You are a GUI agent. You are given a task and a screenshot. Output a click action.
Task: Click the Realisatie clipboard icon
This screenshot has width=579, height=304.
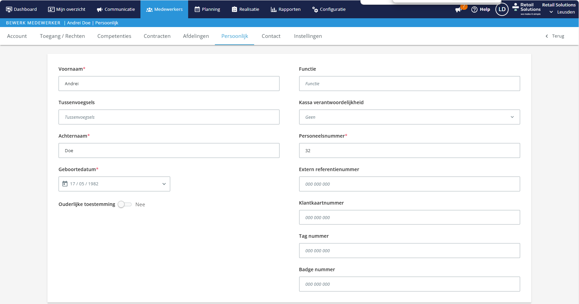tap(235, 9)
